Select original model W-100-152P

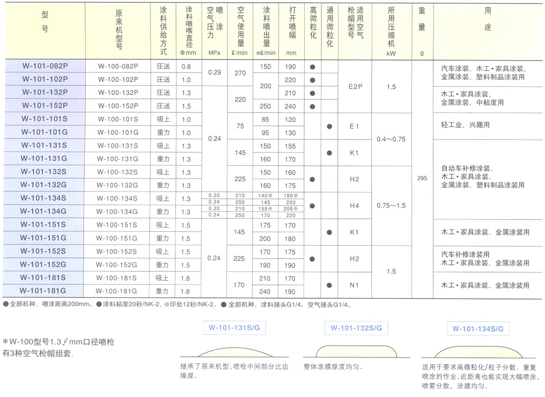click(x=118, y=106)
